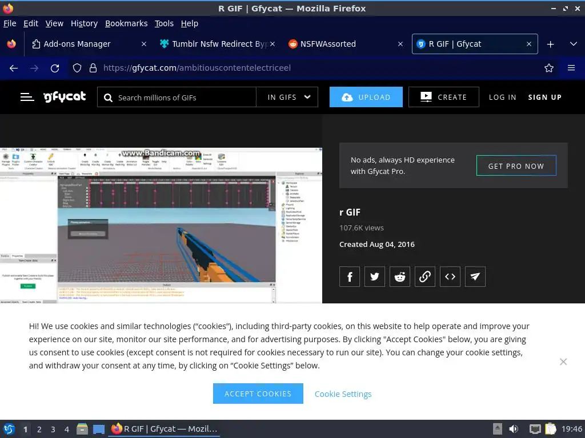The height and width of the screenshot is (438, 585).
Task: Click the LOG IN link
Action: pos(503,97)
